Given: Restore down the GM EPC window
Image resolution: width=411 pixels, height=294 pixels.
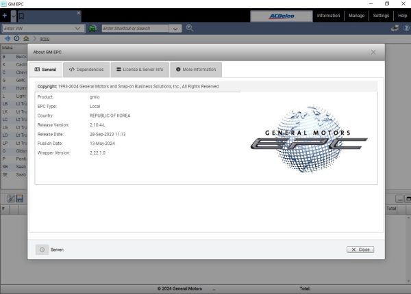Looking at the screenshot, I should 387,3.
